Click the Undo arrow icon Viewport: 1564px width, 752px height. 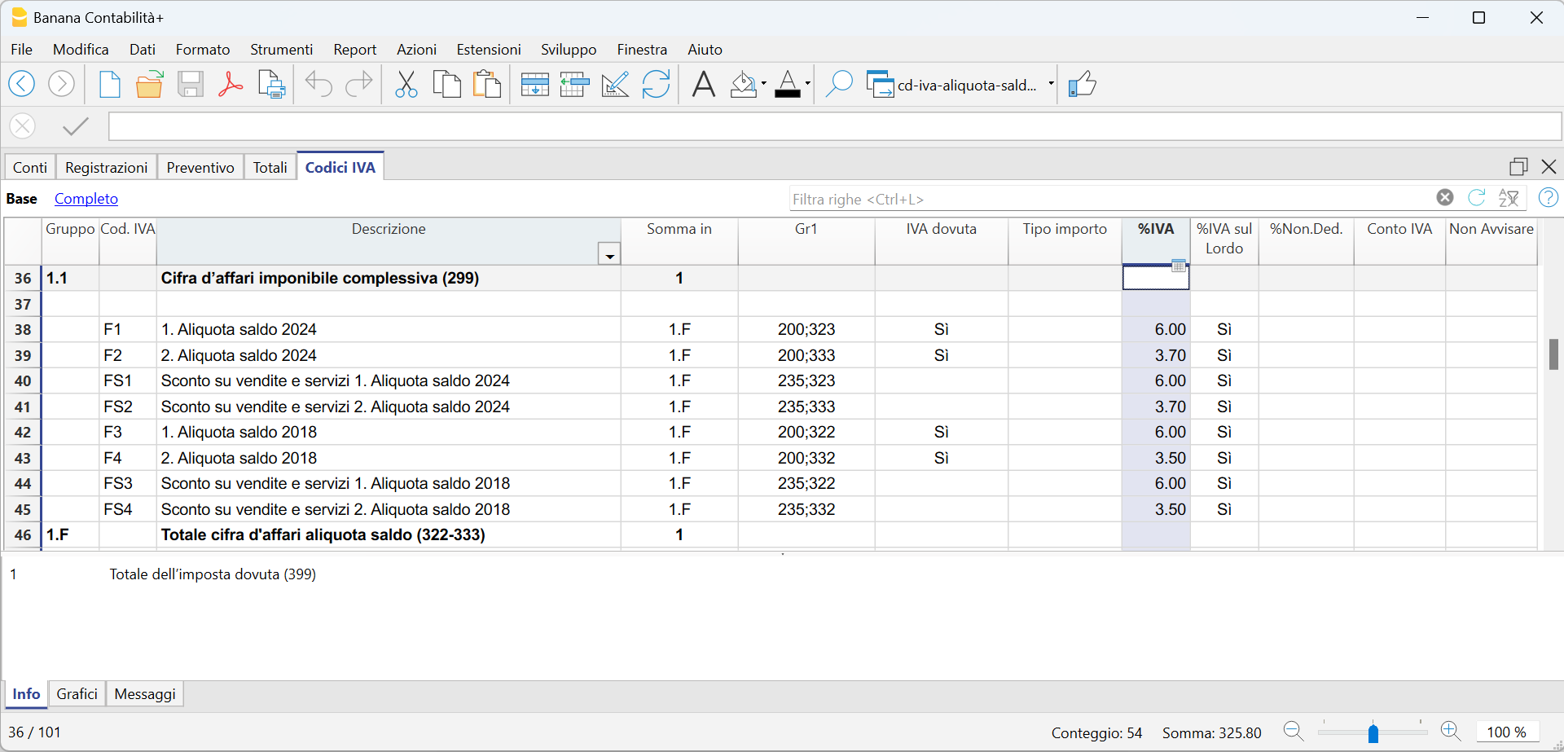(x=319, y=85)
